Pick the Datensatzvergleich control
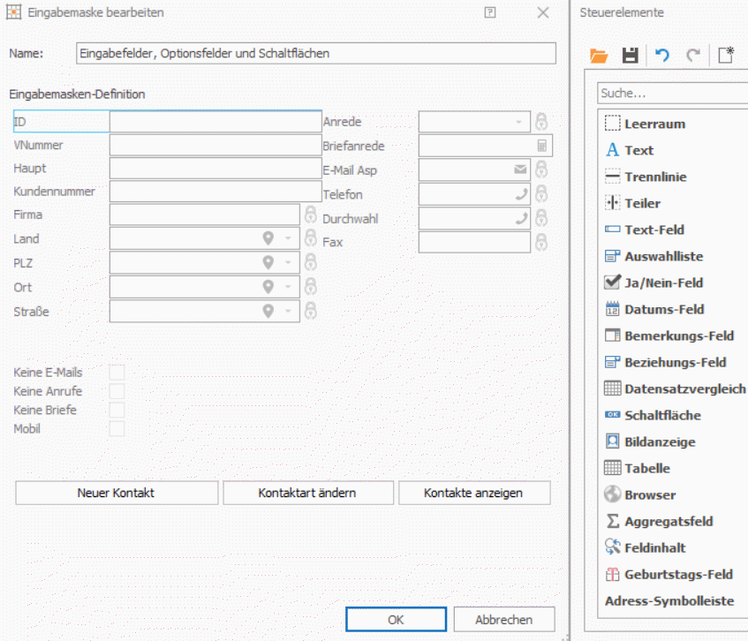Viewport: 748px width, 641px height. point(673,388)
